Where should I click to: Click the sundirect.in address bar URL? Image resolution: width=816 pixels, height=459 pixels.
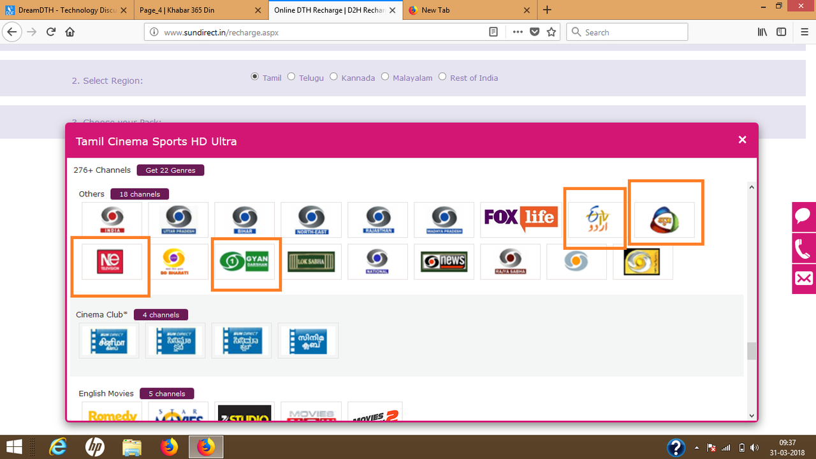[x=221, y=32]
